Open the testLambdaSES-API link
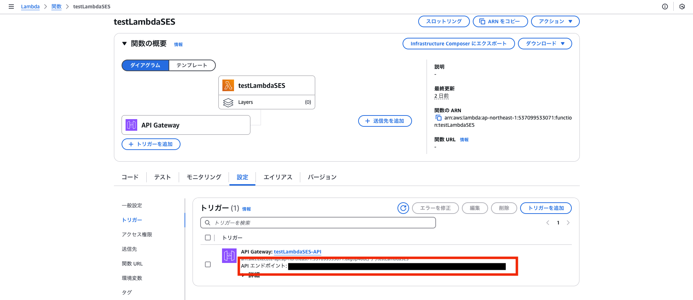Screen dimensions: 693x300 (297, 252)
